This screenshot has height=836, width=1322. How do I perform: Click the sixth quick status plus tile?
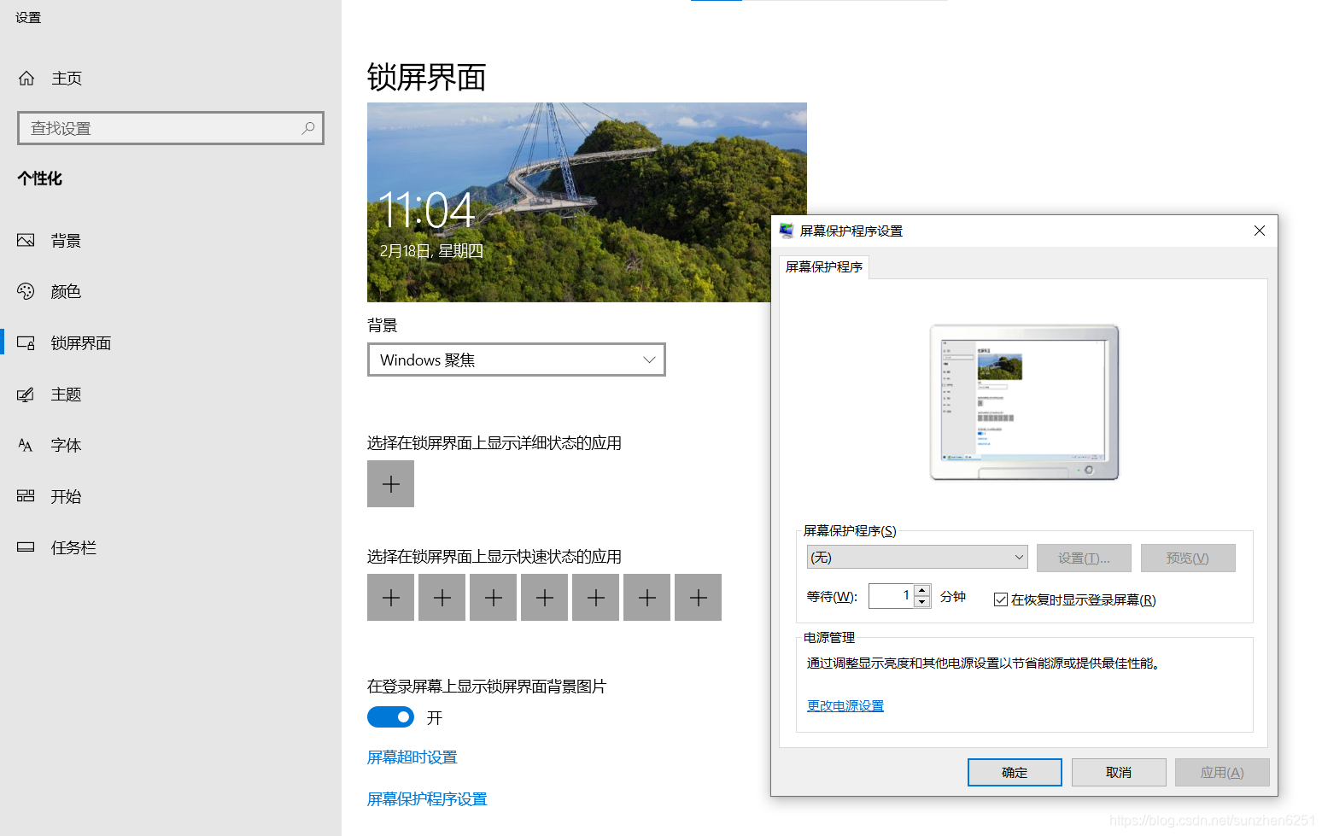[x=646, y=598]
